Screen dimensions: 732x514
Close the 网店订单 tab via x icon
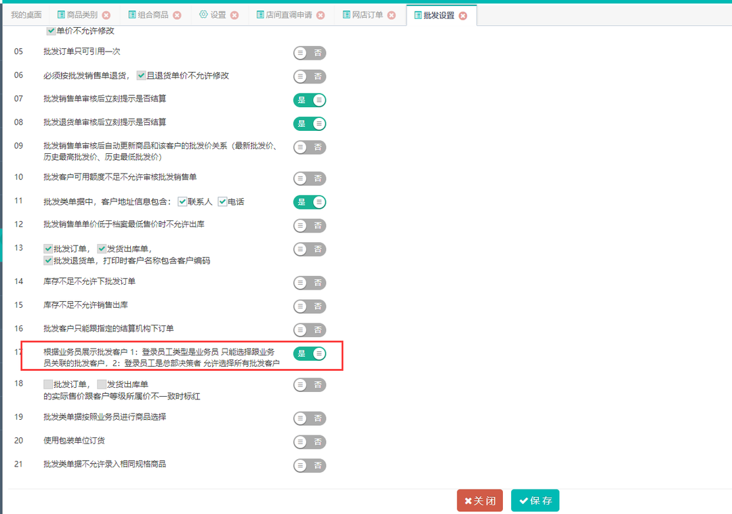coord(391,15)
